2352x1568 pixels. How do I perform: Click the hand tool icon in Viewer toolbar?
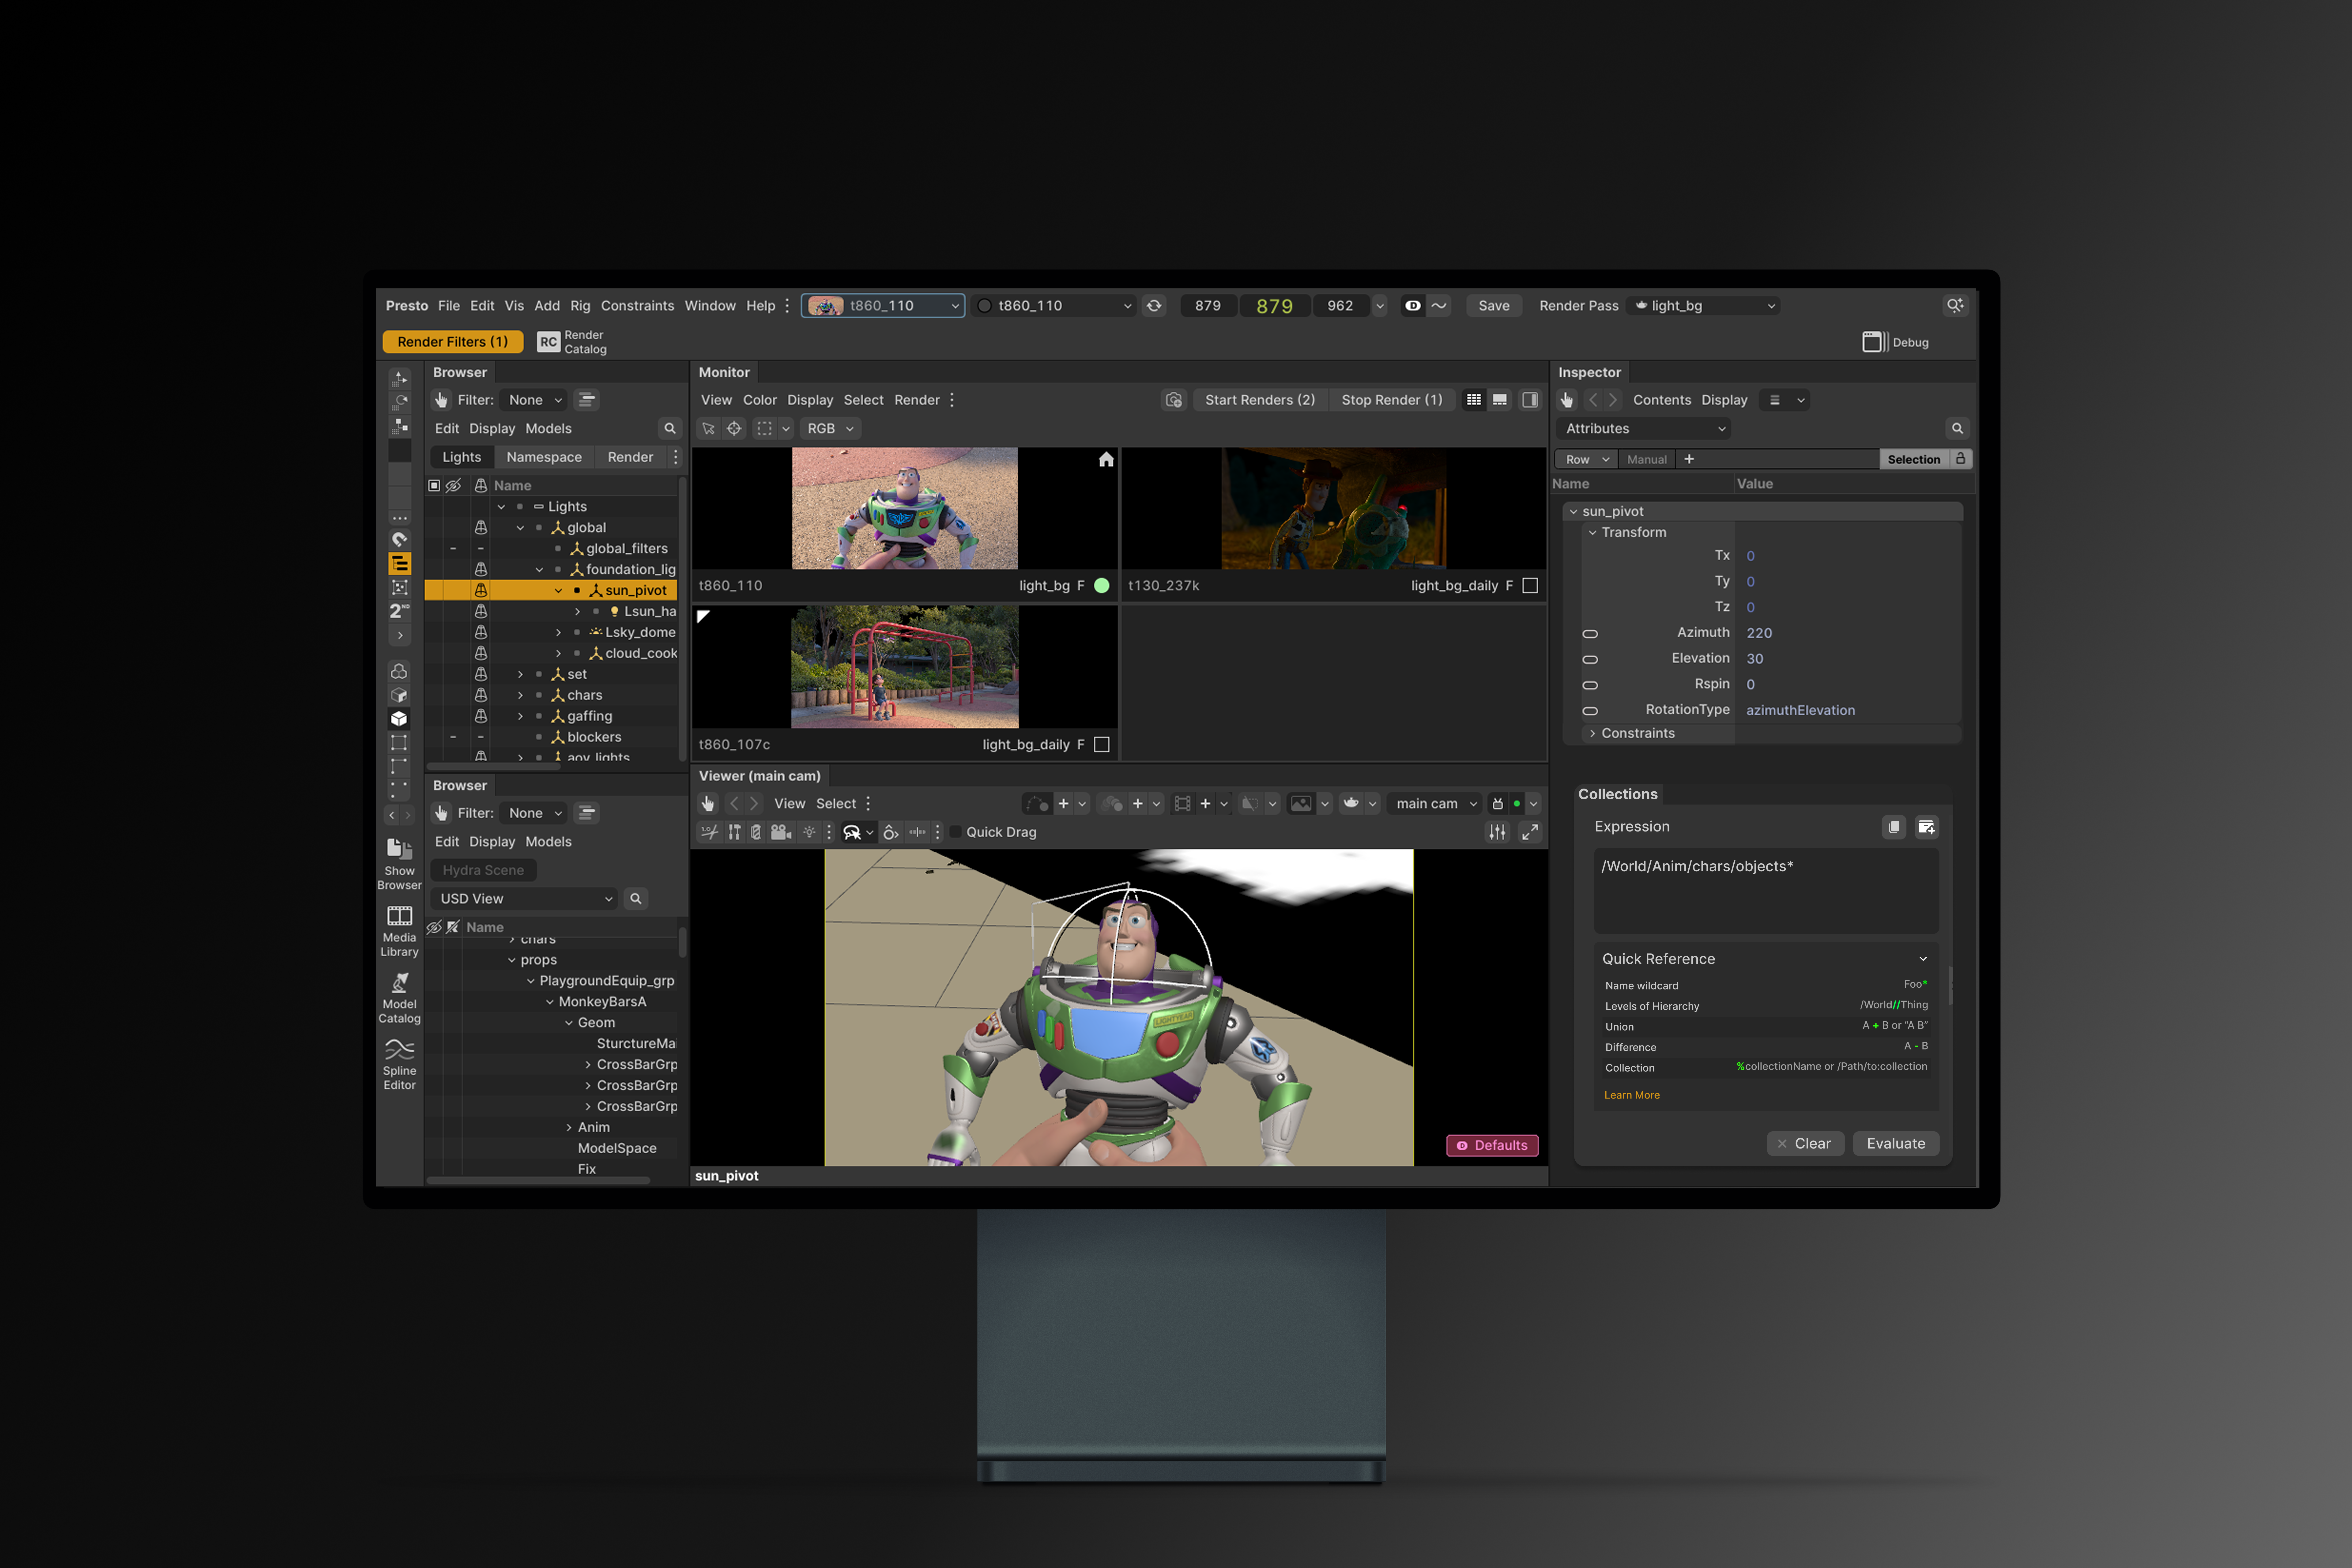click(x=708, y=804)
